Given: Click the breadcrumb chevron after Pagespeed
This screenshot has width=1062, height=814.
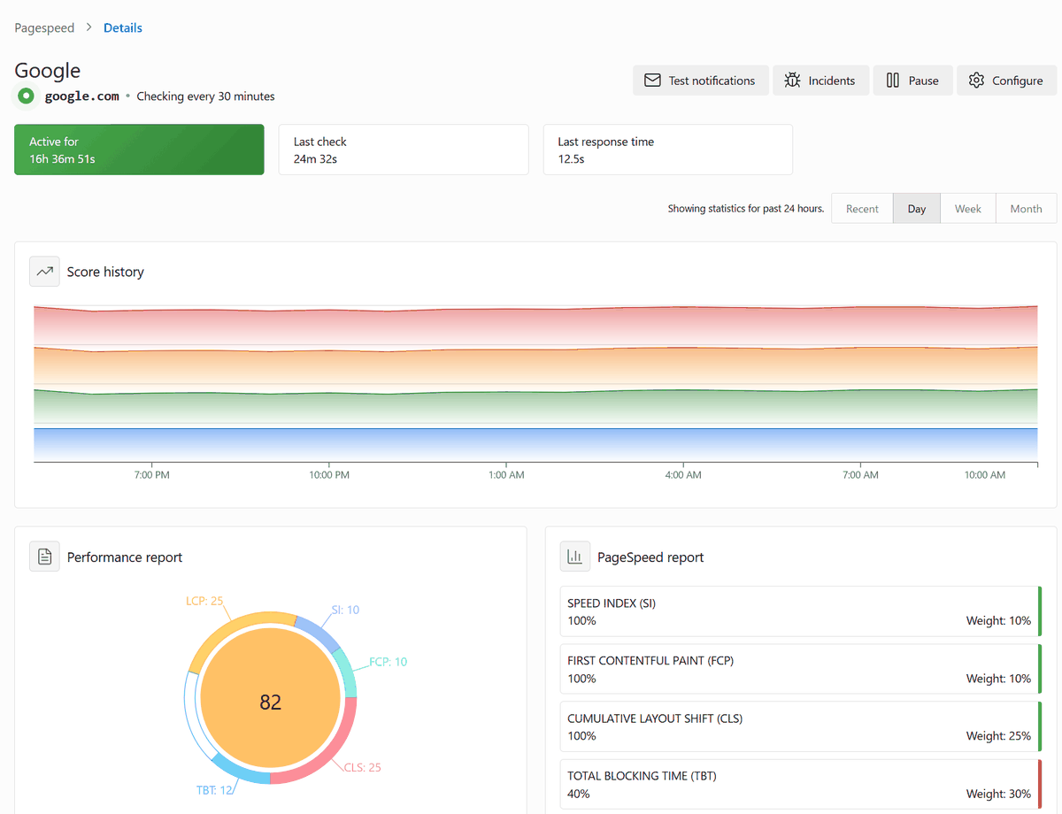Looking at the screenshot, I should click(x=89, y=27).
